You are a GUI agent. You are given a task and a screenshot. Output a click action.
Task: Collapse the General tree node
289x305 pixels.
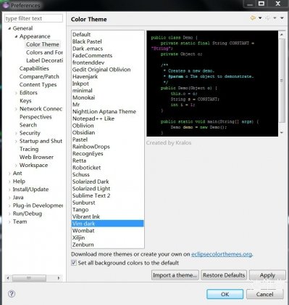pyautogui.click(x=9, y=28)
